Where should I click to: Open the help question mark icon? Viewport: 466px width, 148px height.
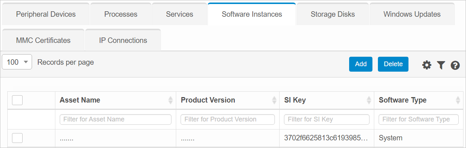coord(455,65)
